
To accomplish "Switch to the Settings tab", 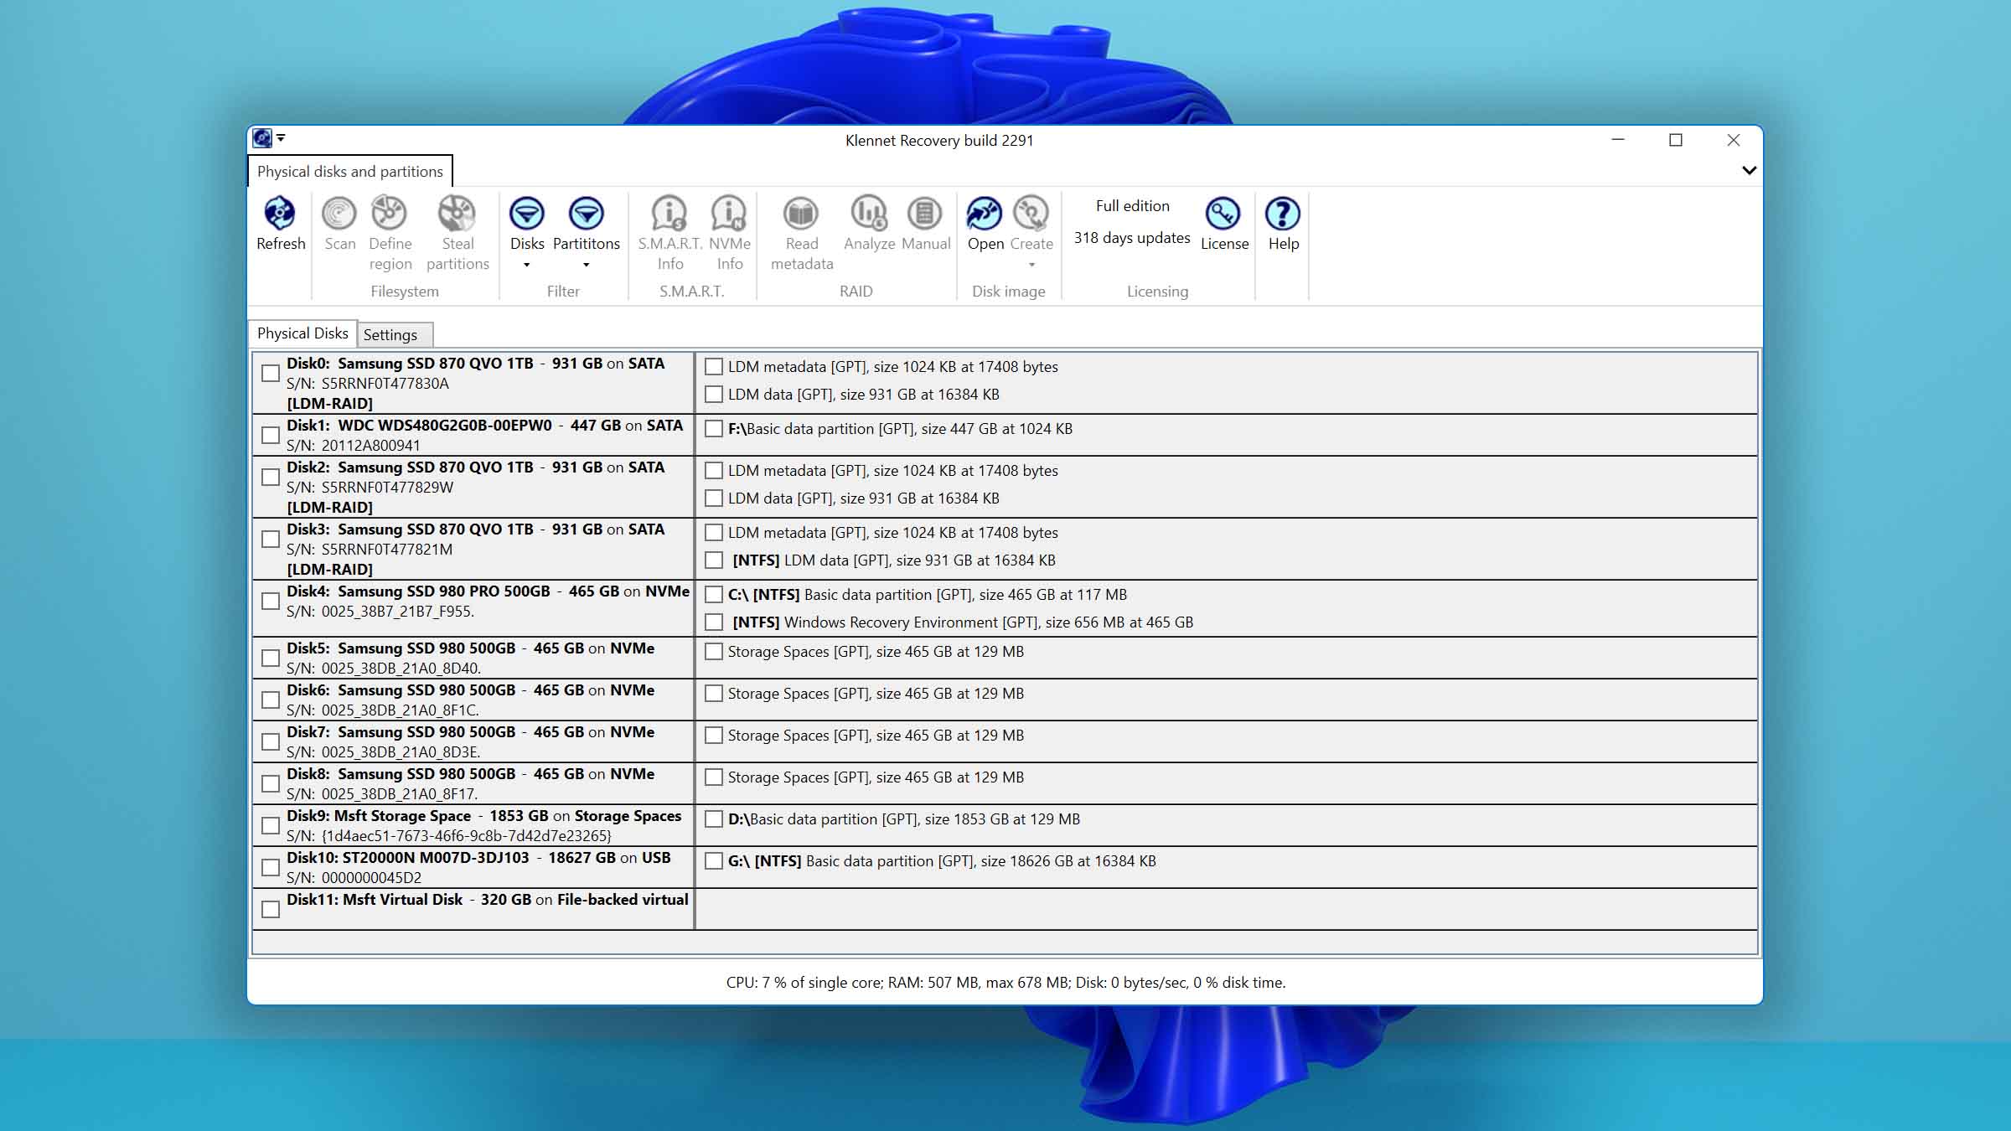I will pos(390,333).
